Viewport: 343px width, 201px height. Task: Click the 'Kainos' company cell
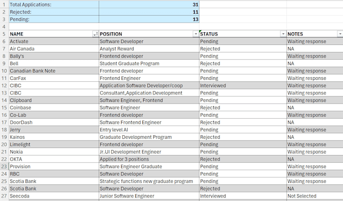coord(54,137)
